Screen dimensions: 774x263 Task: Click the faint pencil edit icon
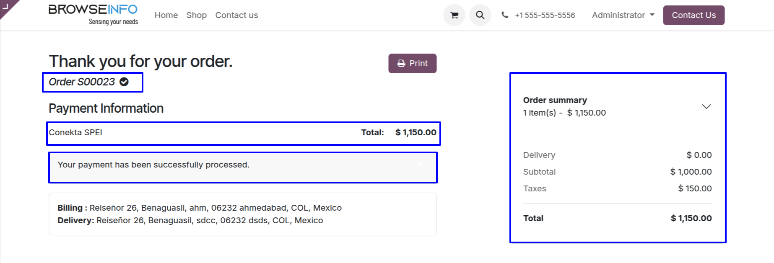(421, 164)
